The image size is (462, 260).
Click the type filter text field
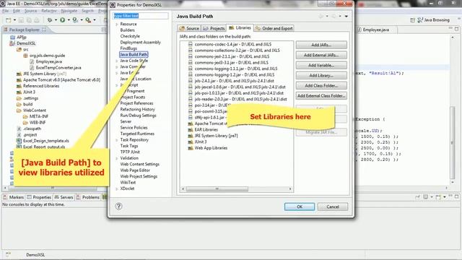141,16
